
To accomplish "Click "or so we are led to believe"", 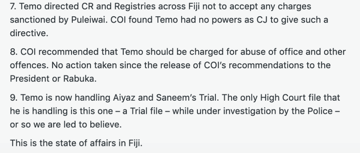I will point(65,125).
